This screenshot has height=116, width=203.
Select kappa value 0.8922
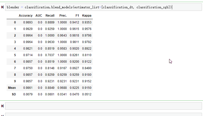tap(87, 49)
